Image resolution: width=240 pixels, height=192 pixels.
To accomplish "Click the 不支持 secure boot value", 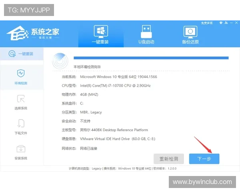I will pos(85,121).
